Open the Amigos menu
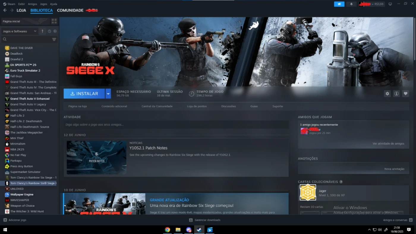 coord(32,4)
